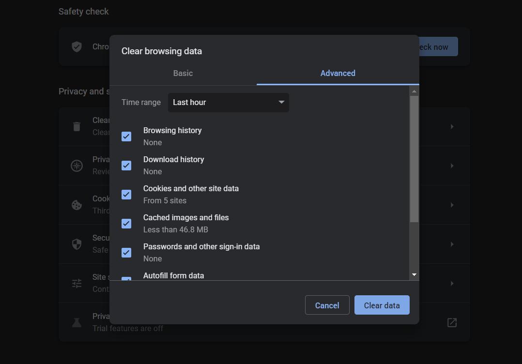Expand the Cookies settings row arrow
Image resolution: width=522 pixels, height=364 pixels.
point(452,205)
